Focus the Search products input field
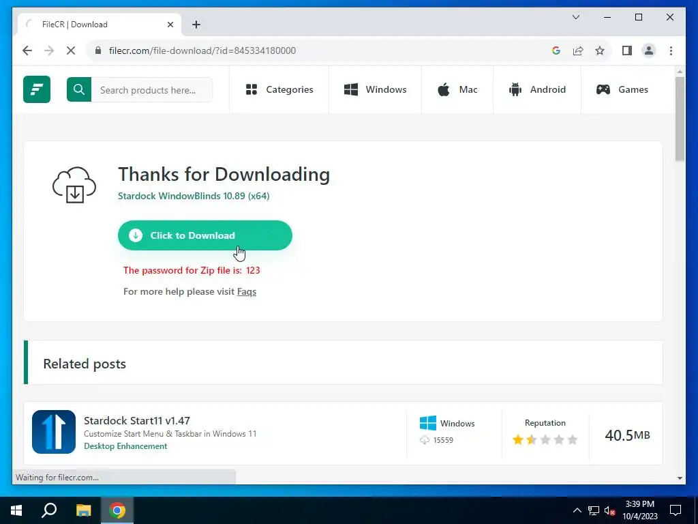Viewport: 698px width, 524px height. (x=151, y=89)
